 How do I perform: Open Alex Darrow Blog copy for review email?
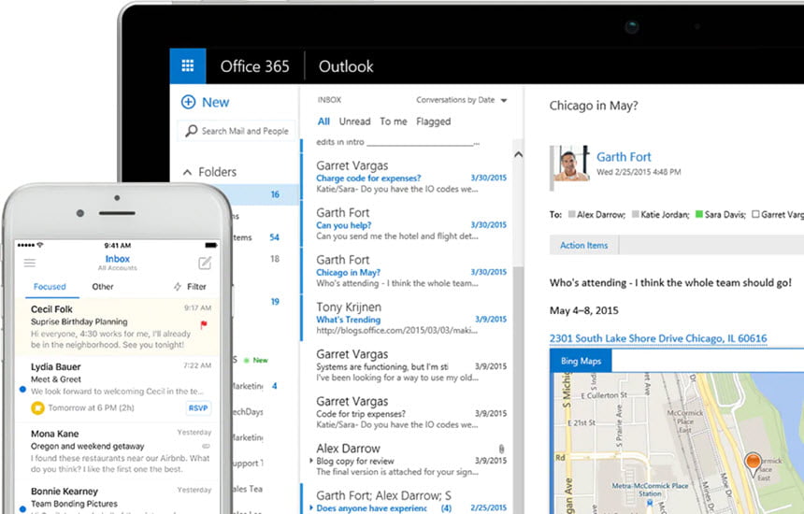[409, 460]
